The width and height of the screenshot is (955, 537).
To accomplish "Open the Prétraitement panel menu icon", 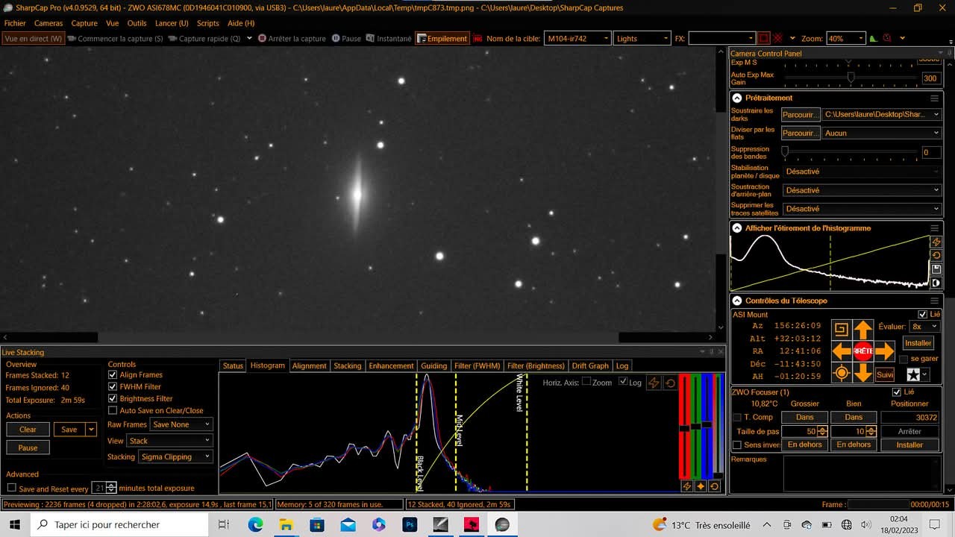I will [934, 98].
